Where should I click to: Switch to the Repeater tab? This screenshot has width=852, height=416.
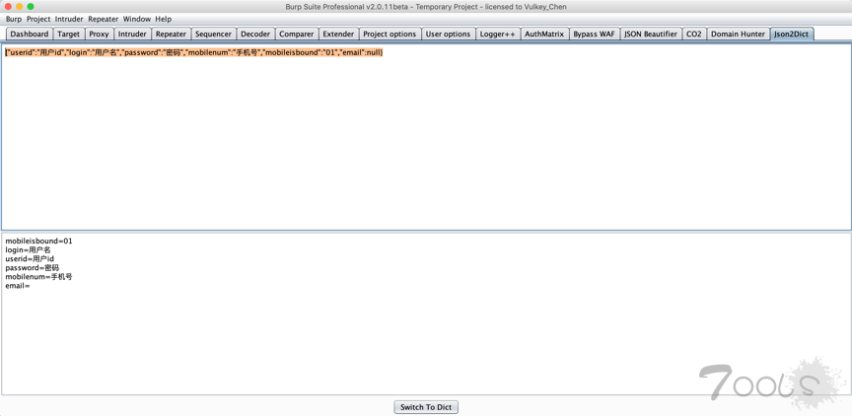[171, 34]
